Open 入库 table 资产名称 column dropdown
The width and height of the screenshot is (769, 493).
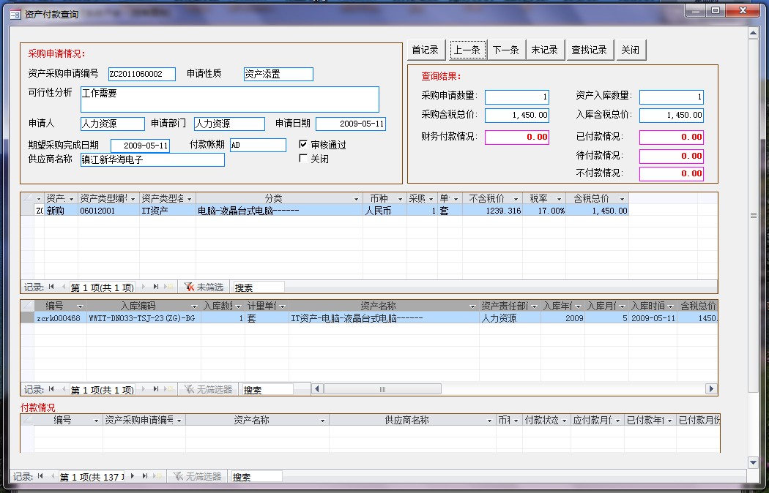coord(473,306)
